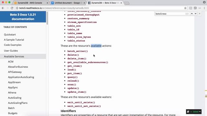
Task: Open APIGateway service docs
Action: click(15, 72)
